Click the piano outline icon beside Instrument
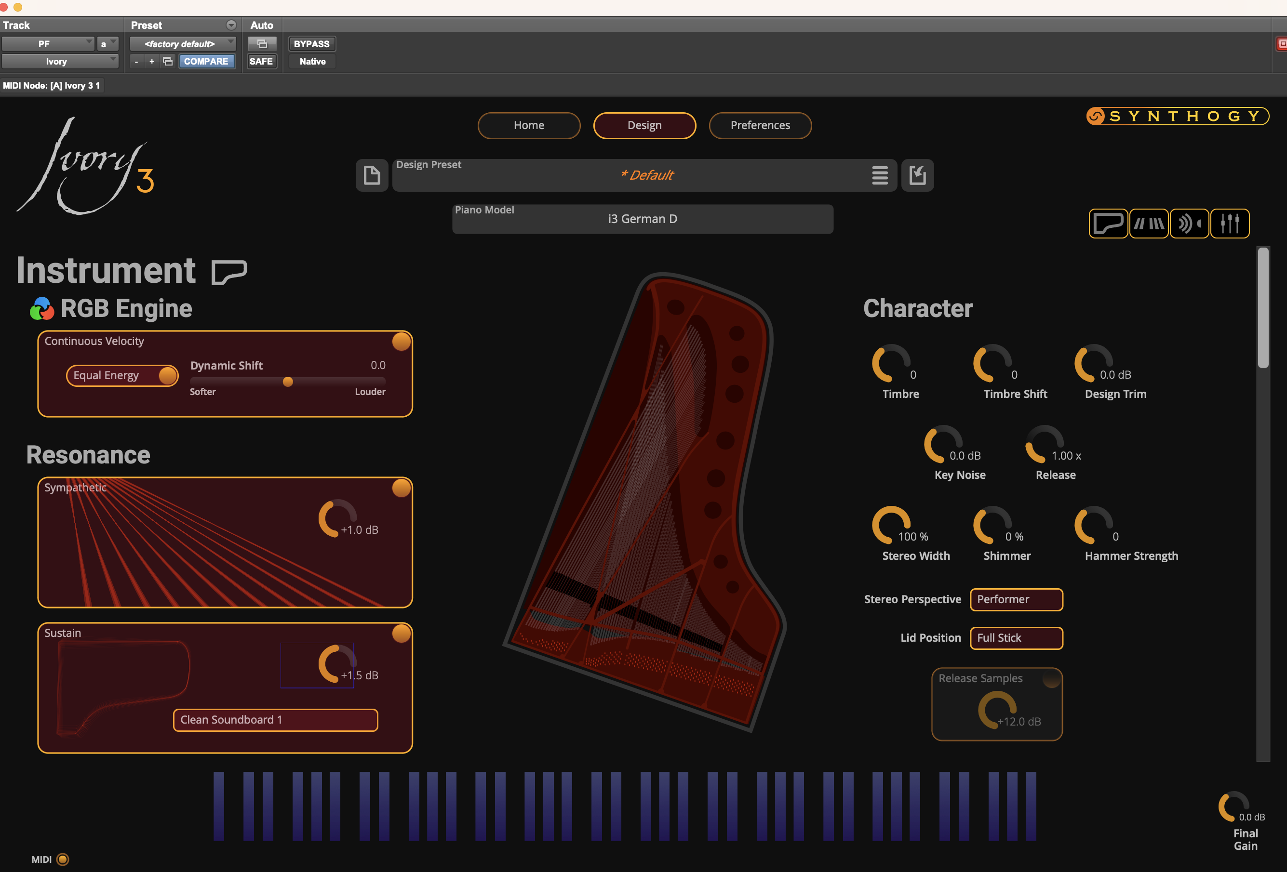This screenshot has height=872, width=1287. [229, 272]
